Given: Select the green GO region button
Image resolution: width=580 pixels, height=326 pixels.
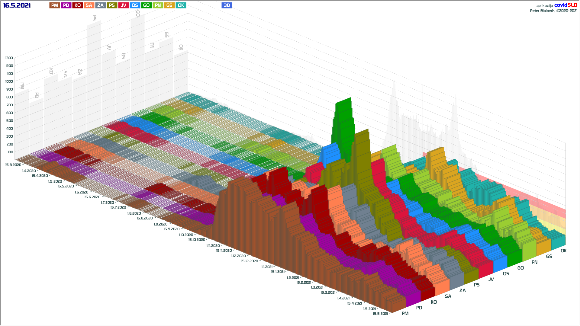Looking at the screenshot, I should [x=146, y=5].
